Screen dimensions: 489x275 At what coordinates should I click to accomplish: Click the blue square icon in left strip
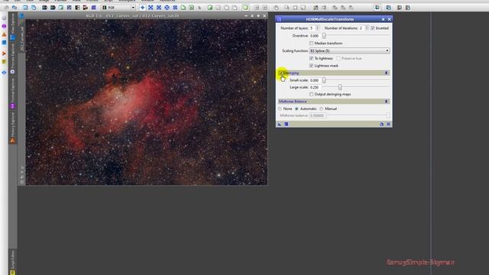click(x=4, y=43)
